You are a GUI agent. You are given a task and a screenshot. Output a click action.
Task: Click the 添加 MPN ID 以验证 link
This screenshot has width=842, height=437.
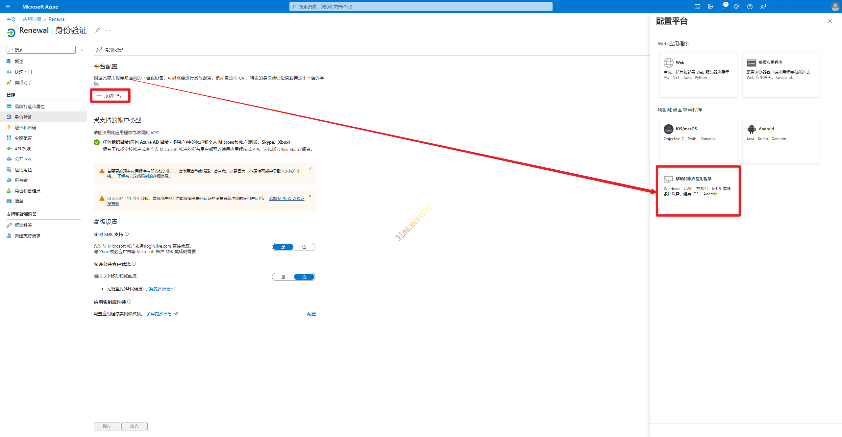point(286,198)
